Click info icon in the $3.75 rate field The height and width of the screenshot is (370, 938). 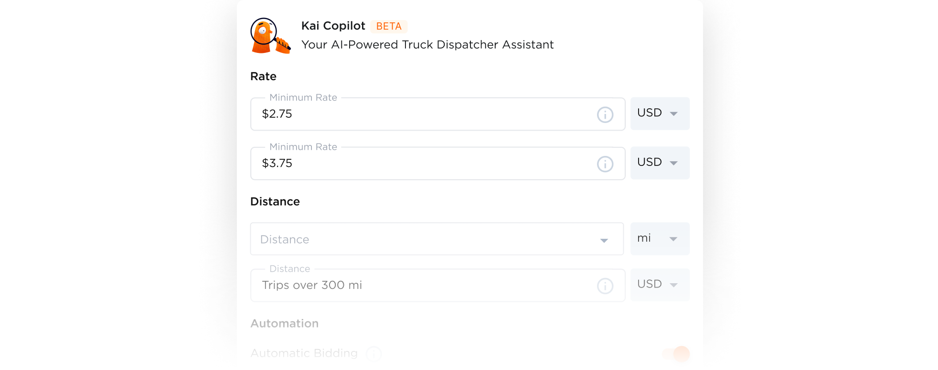[605, 164]
